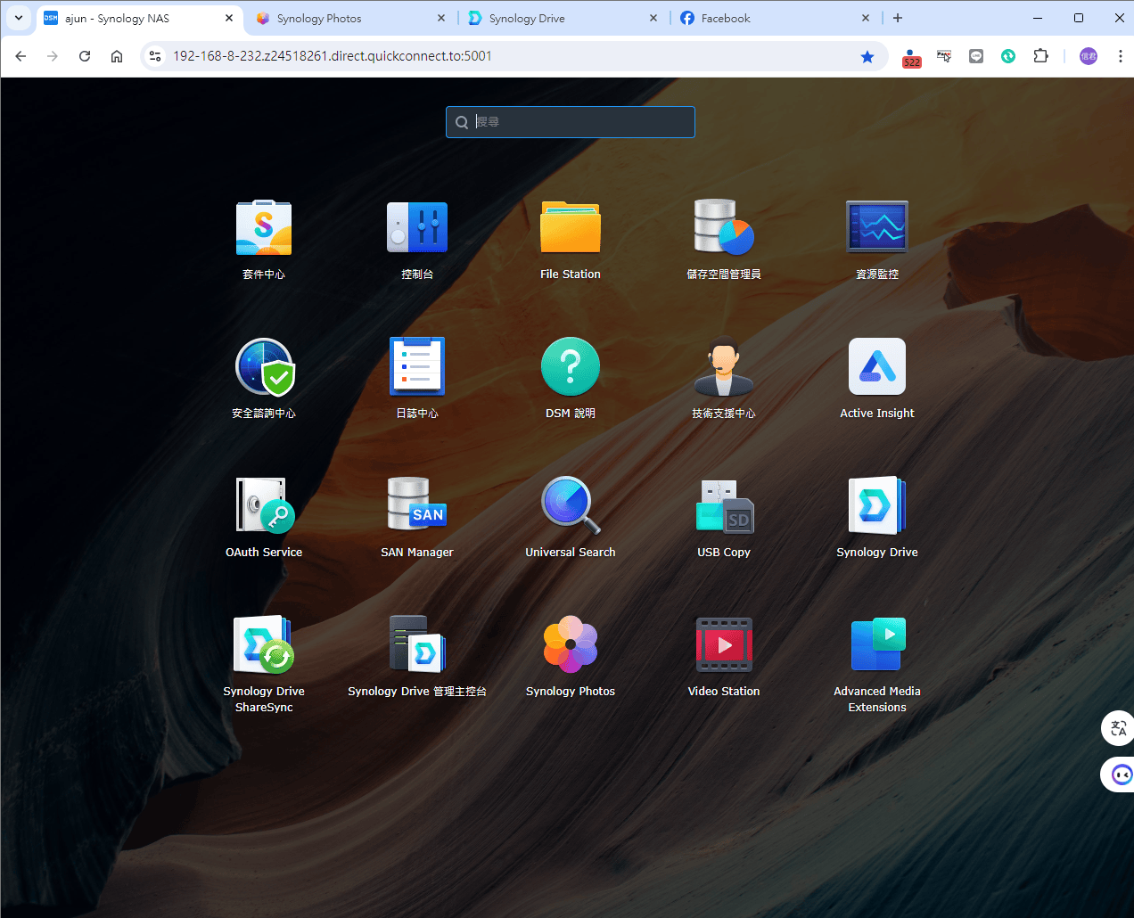Open a new browser tab
Viewport: 1134px width, 918px height.
tap(898, 18)
